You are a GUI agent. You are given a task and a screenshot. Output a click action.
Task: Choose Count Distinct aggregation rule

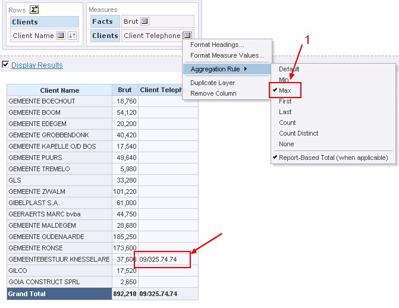click(x=299, y=133)
